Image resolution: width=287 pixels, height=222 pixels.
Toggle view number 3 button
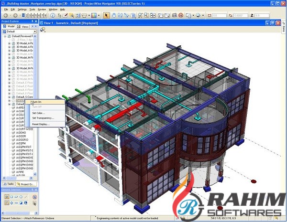pyautogui.click(x=30, y=15)
